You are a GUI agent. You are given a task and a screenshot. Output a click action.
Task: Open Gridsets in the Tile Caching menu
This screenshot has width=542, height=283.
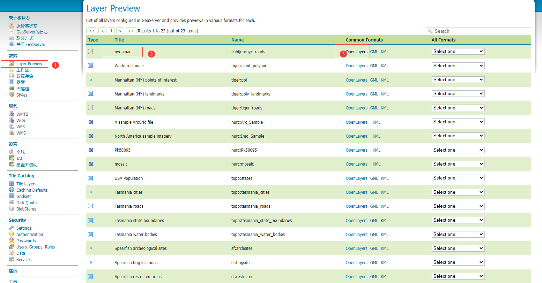24,196
